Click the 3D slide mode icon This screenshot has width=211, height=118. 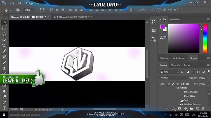pos(170,10)
